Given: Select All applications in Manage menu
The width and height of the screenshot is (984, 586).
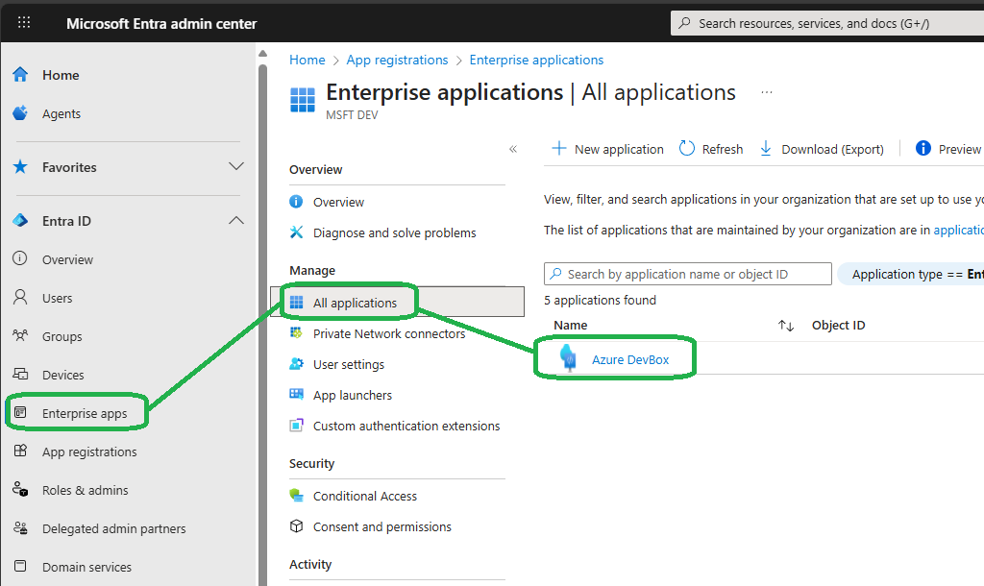Looking at the screenshot, I should [397, 303].
